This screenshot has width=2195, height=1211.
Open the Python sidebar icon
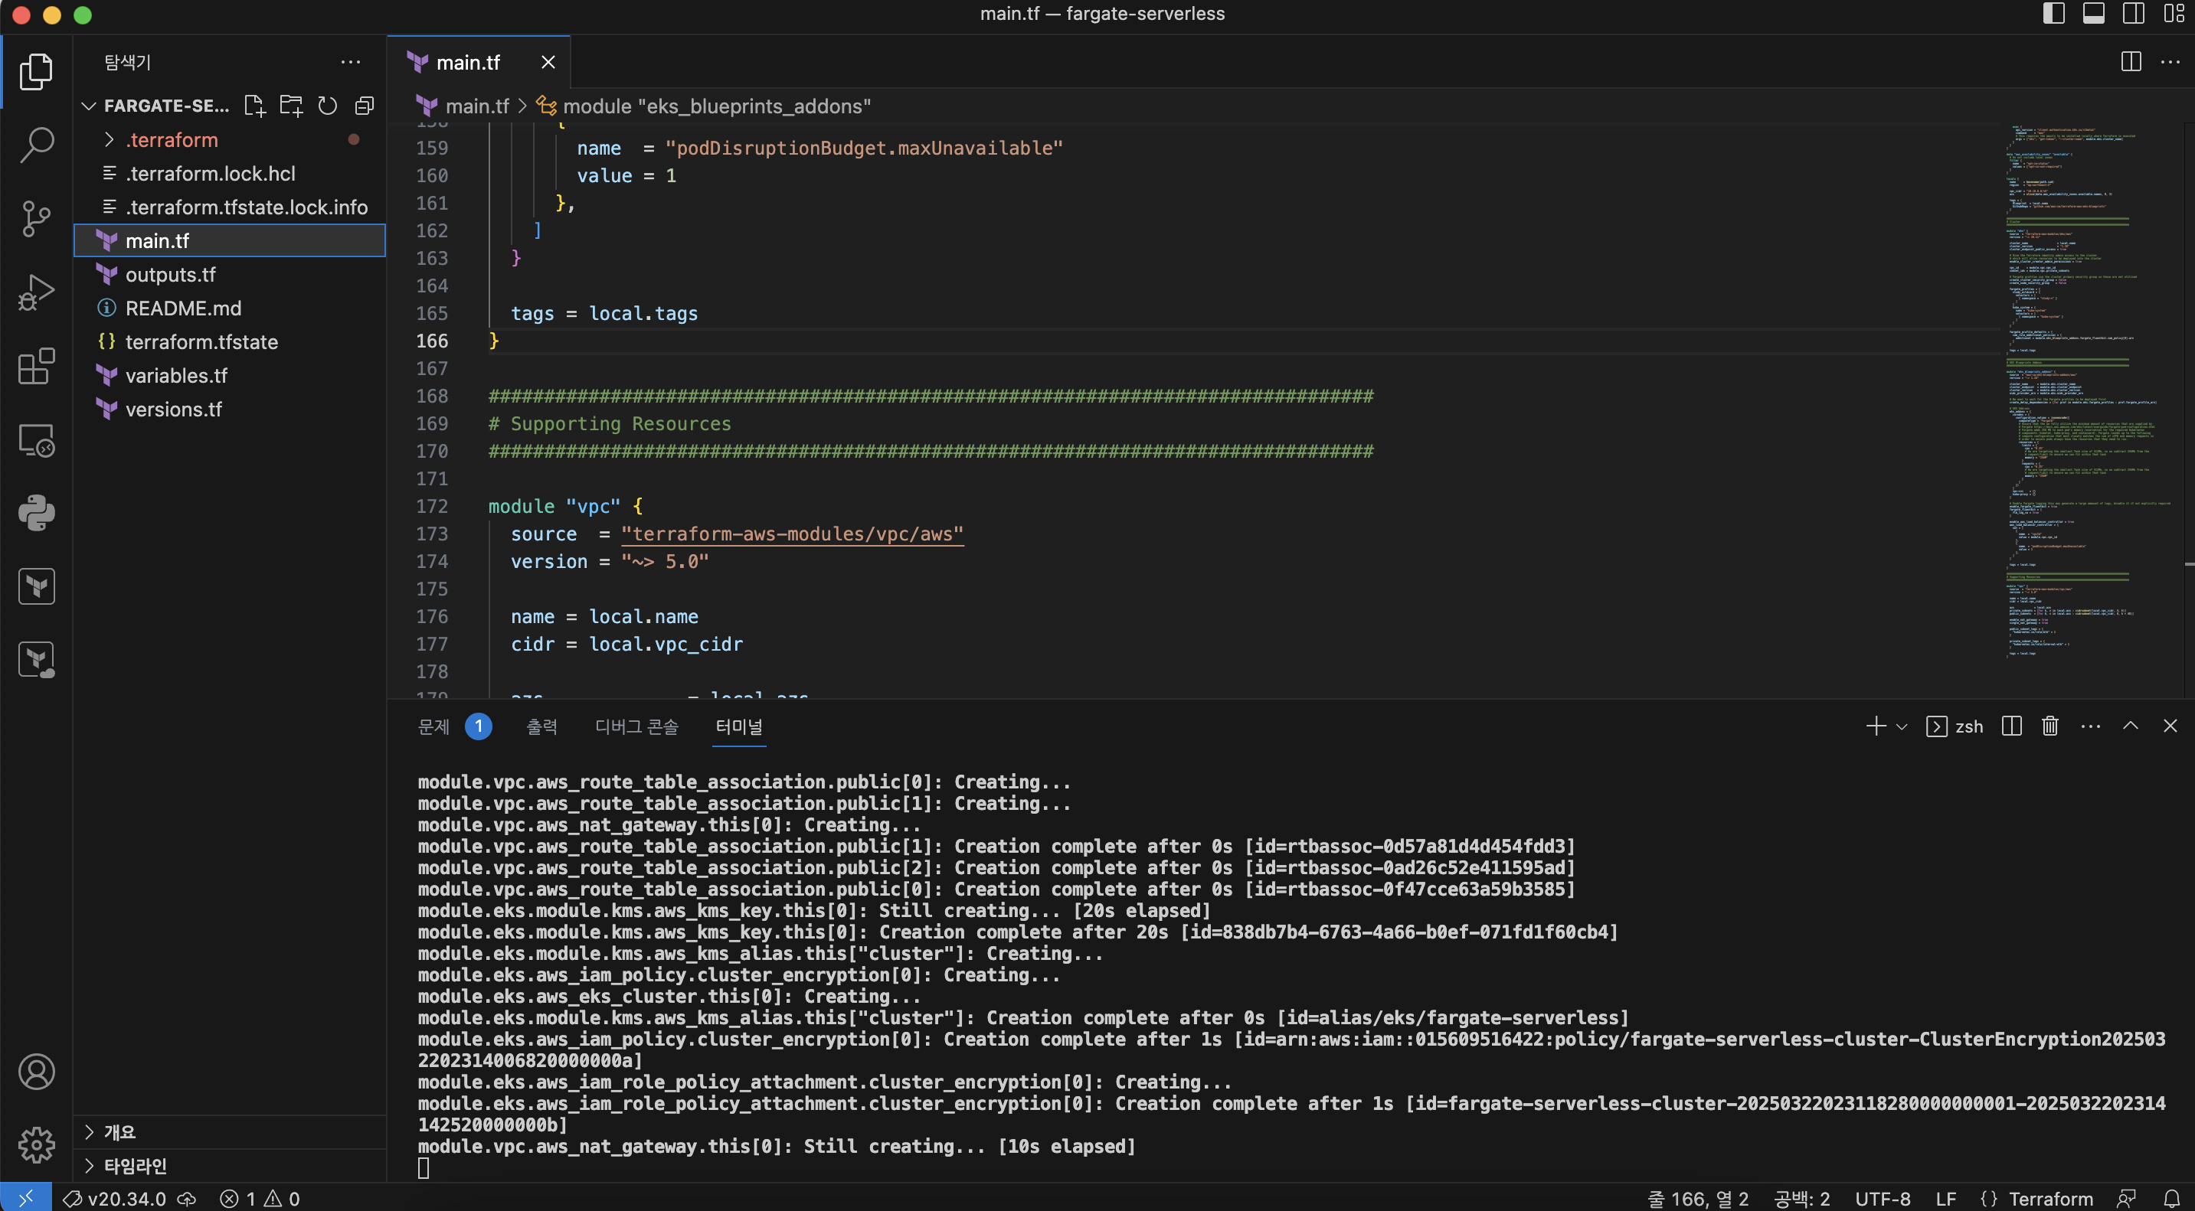(36, 513)
